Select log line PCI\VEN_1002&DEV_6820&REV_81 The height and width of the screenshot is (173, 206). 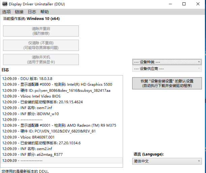coord(61,131)
